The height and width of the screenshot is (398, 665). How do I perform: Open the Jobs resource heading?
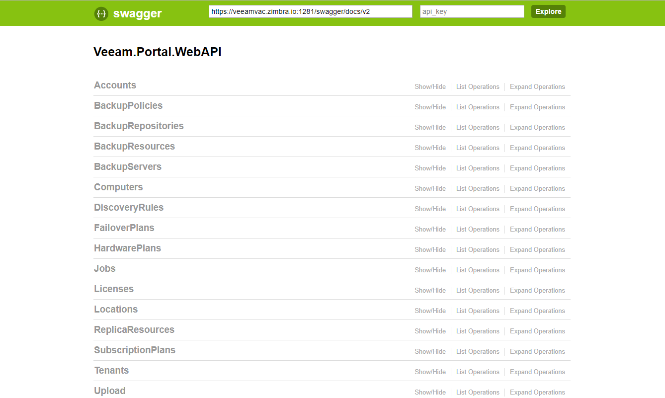pos(105,269)
